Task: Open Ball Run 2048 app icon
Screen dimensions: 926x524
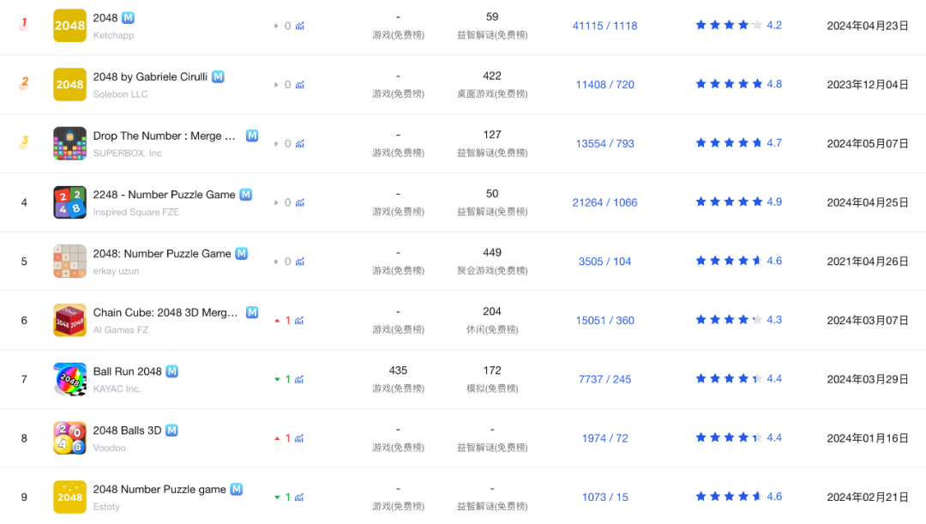Action: click(69, 379)
